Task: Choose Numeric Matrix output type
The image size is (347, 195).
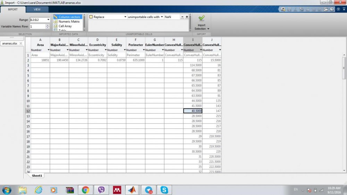Action: pyautogui.click(x=69, y=21)
